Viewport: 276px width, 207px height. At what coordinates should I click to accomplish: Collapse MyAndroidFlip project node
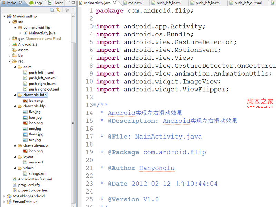(4, 16)
